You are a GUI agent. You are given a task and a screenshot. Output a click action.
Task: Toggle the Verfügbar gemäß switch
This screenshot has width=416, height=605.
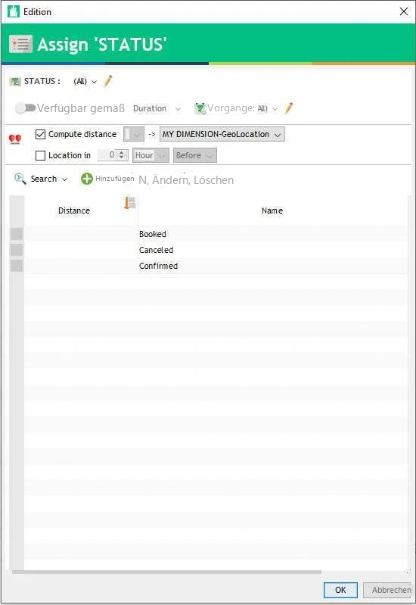(26, 108)
